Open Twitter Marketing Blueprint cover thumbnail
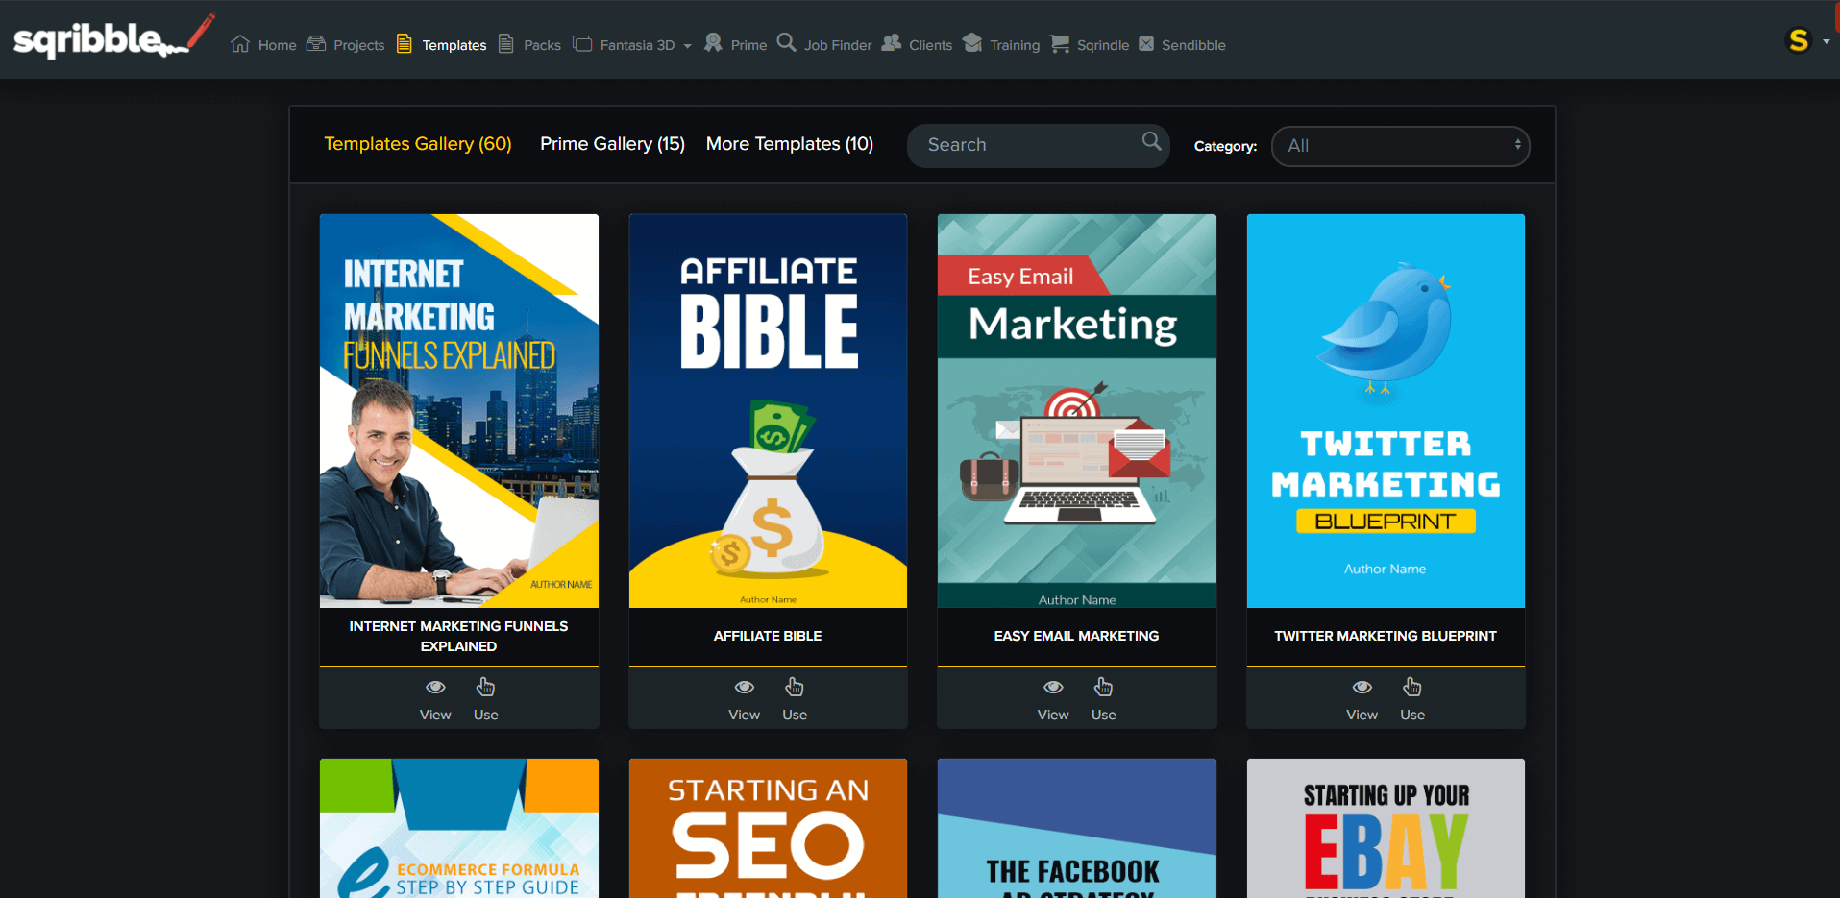Viewport: 1840px width, 898px height. (x=1386, y=411)
